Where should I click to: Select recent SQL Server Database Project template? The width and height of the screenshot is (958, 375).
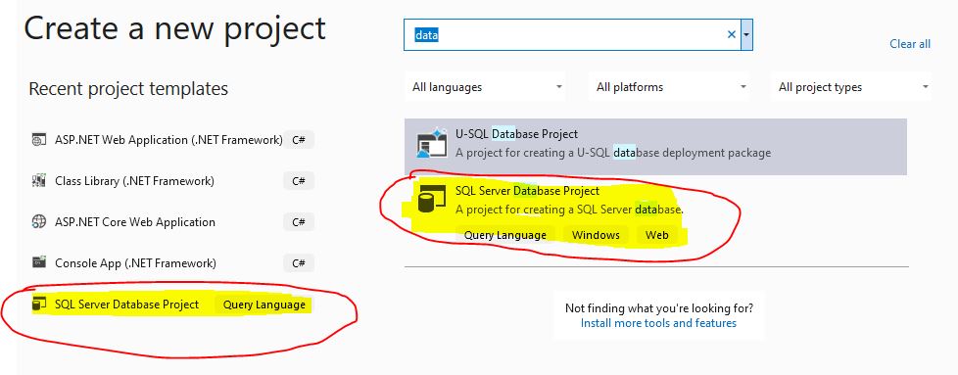coord(126,305)
